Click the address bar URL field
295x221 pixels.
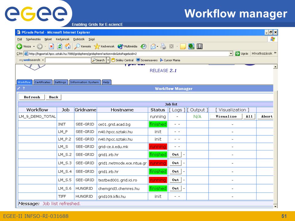(129, 54)
